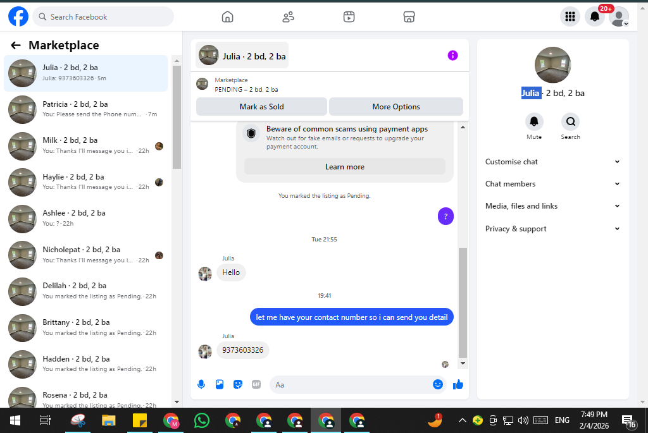Choose a sticker with the sticker icon
Viewport: 648px width, 433px height.
coord(238,385)
